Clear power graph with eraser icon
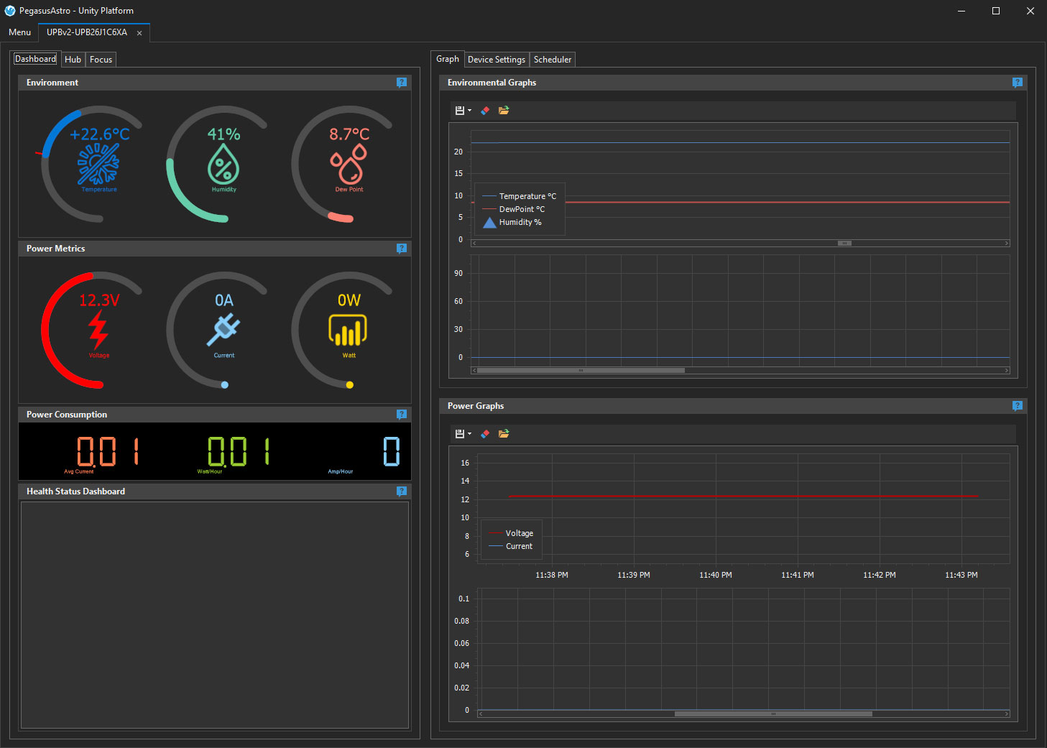The width and height of the screenshot is (1047, 748). tap(485, 434)
